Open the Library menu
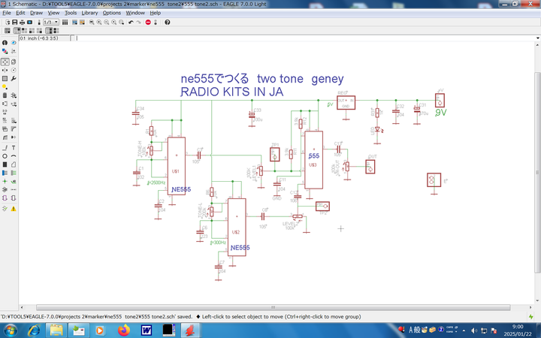 click(89, 13)
